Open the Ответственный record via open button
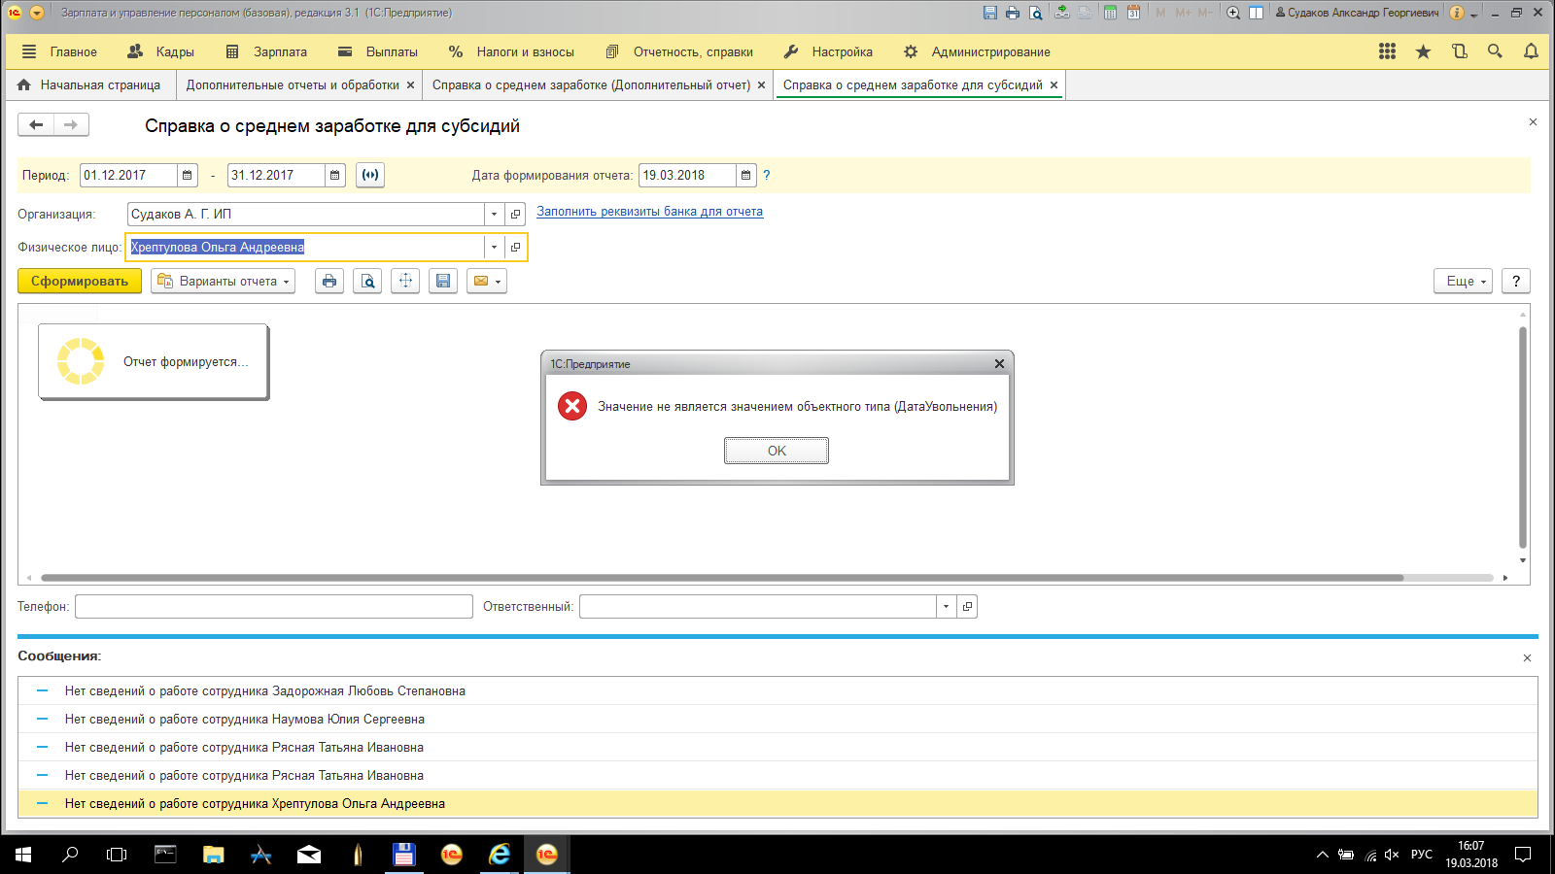This screenshot has height=874, width=1555. 967,606
